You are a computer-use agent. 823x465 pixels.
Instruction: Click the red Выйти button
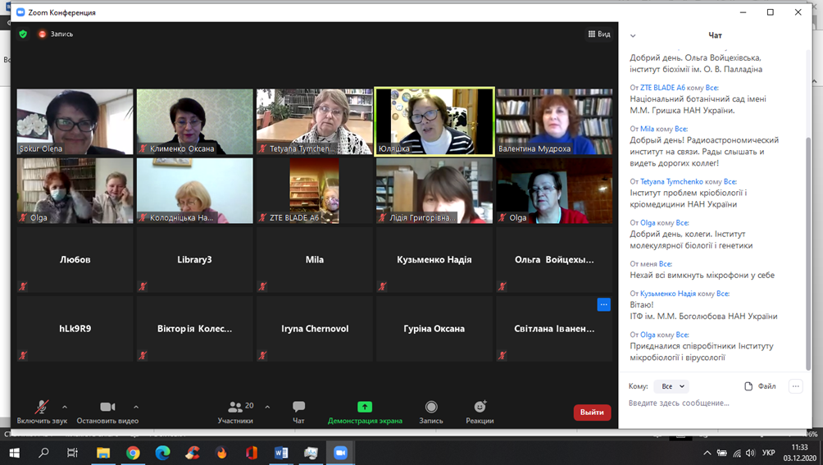point(592,413)
